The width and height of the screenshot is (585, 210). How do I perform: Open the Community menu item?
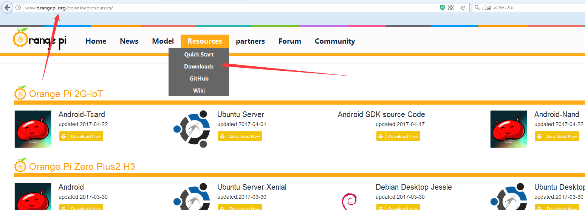(335, 41)
